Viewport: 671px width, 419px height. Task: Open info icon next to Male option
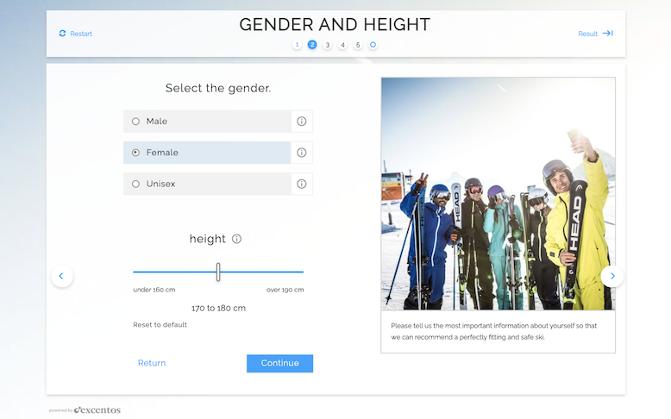coord(302,122)
